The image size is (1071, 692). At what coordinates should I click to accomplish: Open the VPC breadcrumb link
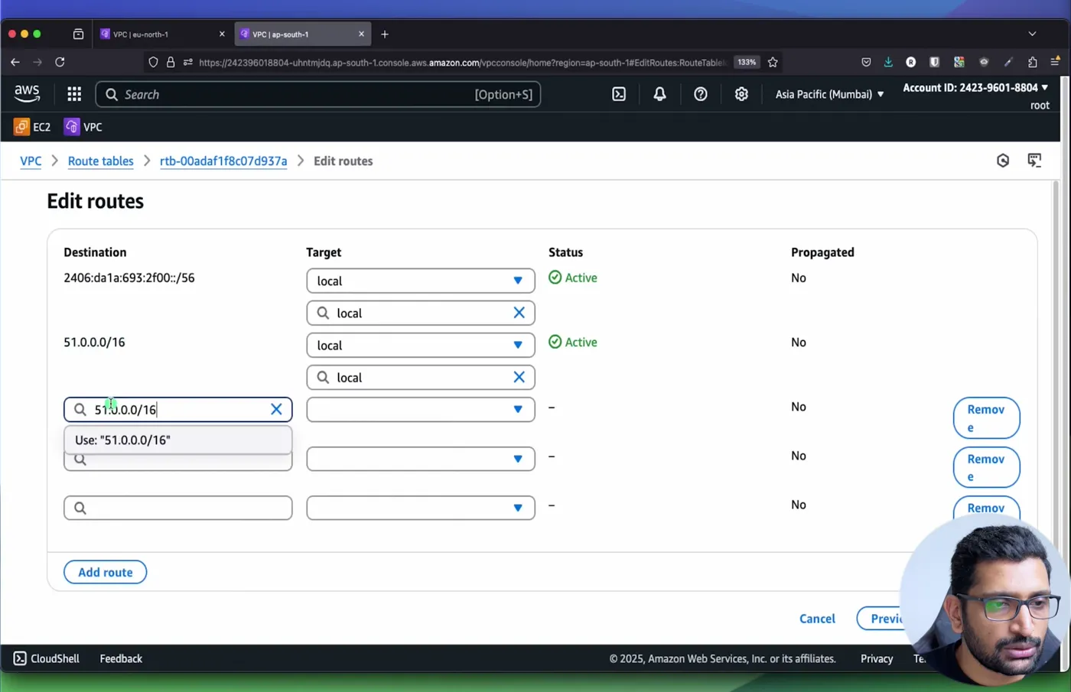31,161
